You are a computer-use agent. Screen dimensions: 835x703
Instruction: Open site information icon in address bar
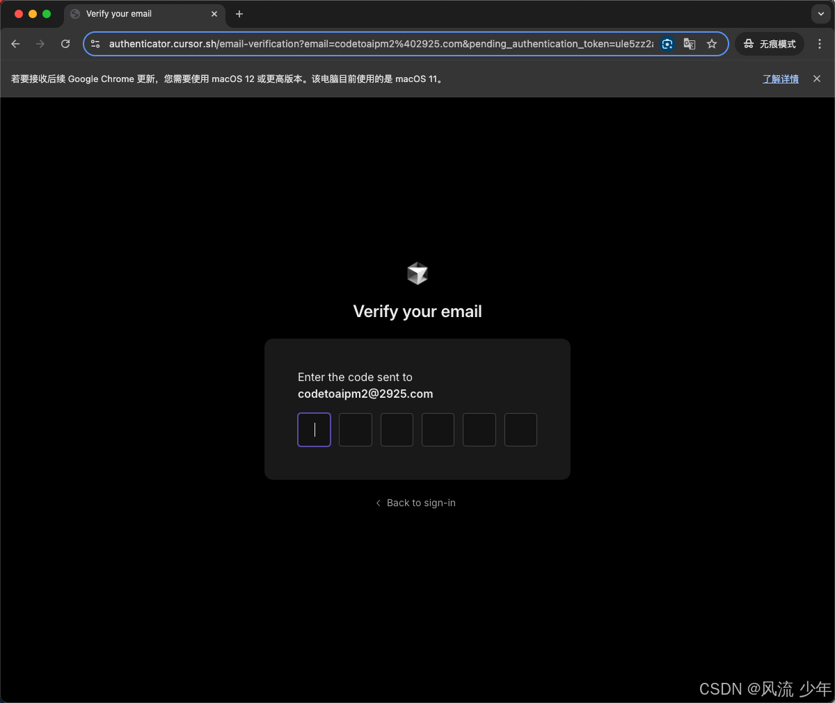[95, 44]
